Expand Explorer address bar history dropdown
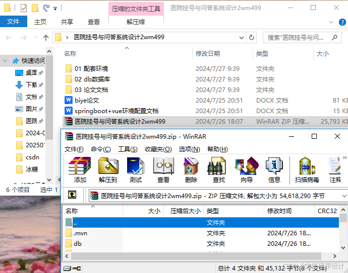This screenshot has width=348, height=273. [x=242, y=38]
